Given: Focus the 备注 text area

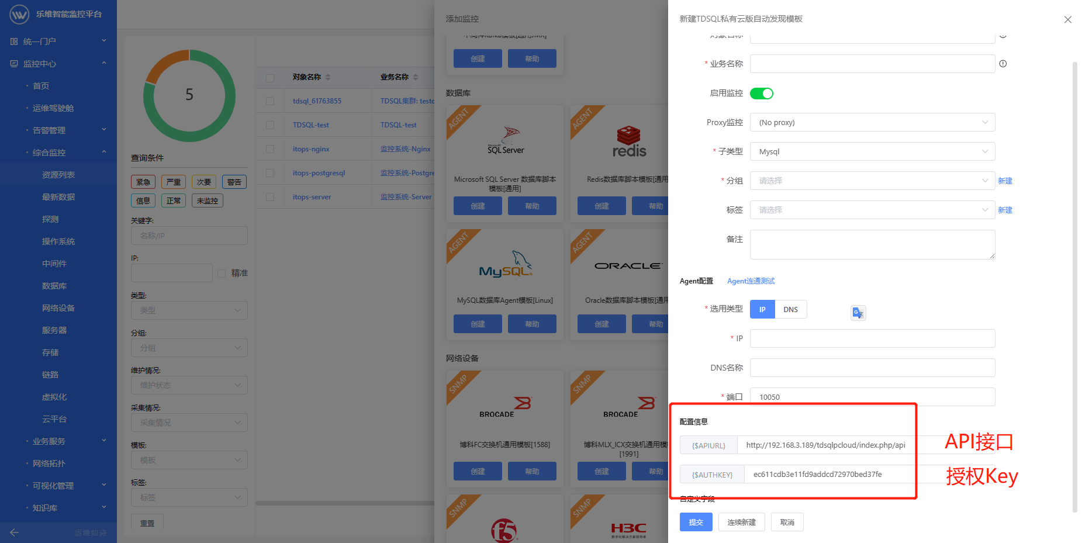Looking at the screenshot, I should 872,244.
